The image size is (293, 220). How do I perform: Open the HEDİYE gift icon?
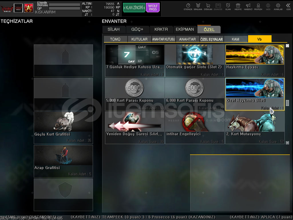tap(238, 7)
